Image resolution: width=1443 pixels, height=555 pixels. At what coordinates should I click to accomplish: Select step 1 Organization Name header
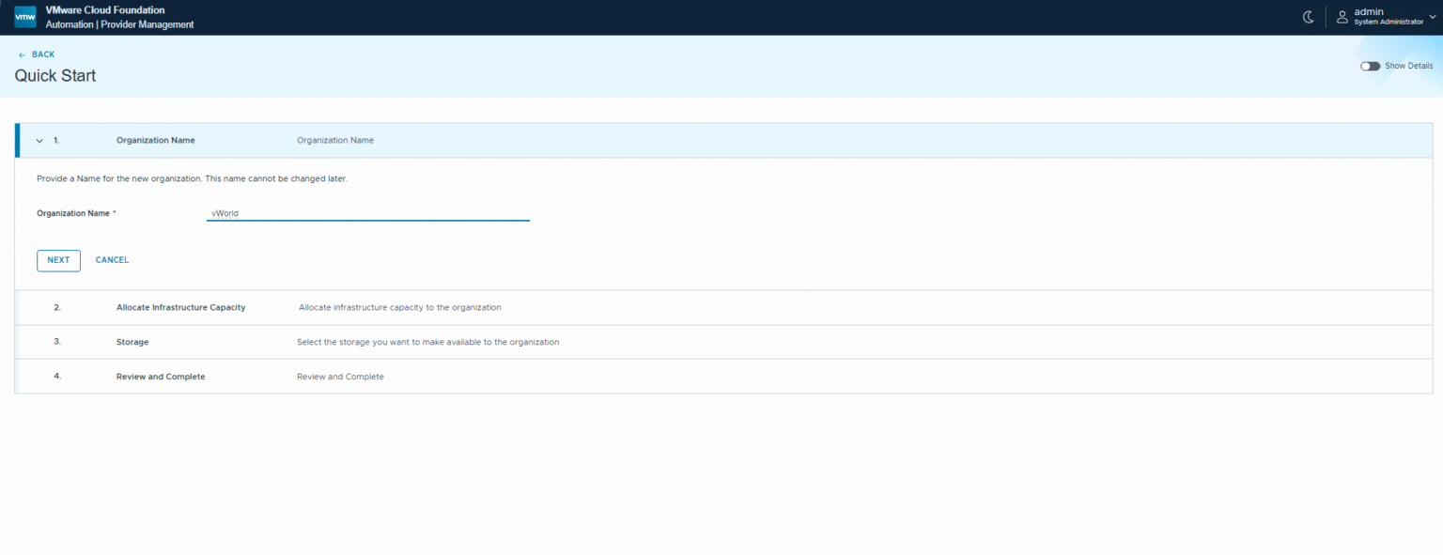[723, 140]
